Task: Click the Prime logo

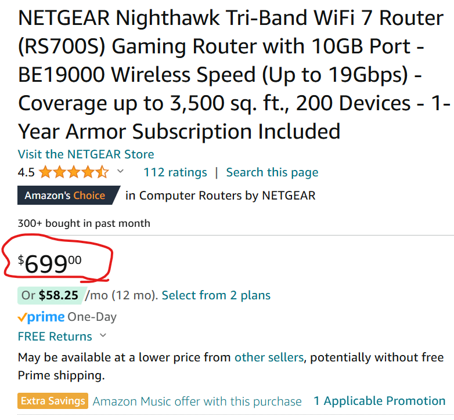Action: pos(41,317)
